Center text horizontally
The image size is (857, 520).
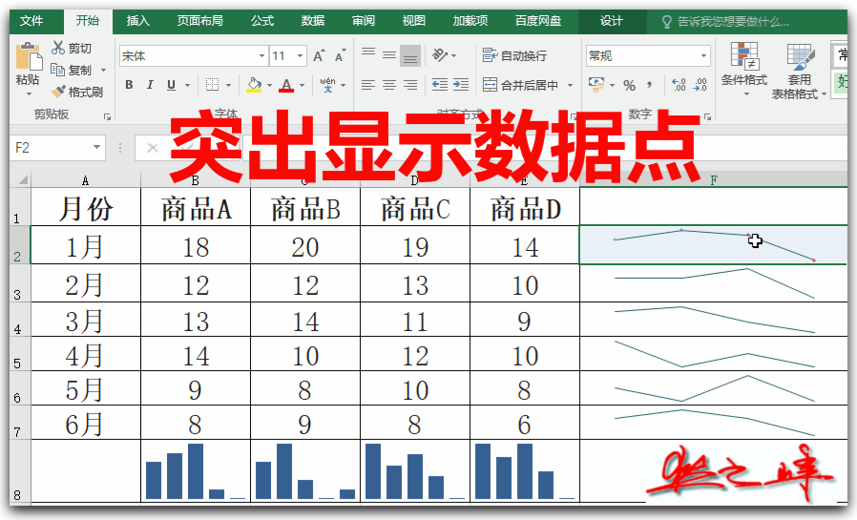[x=389, y=85]
